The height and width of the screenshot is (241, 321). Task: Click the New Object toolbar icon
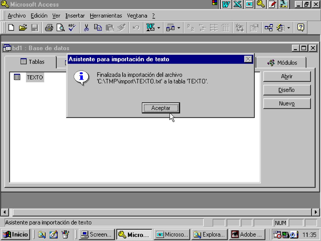point(281,28)
